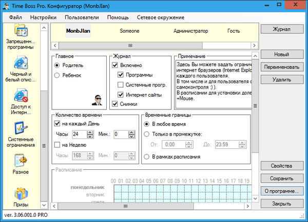This screenshot has width=308, height=222.
Task: Increase daily hours with stepper arrows
Action: (90, 132)
